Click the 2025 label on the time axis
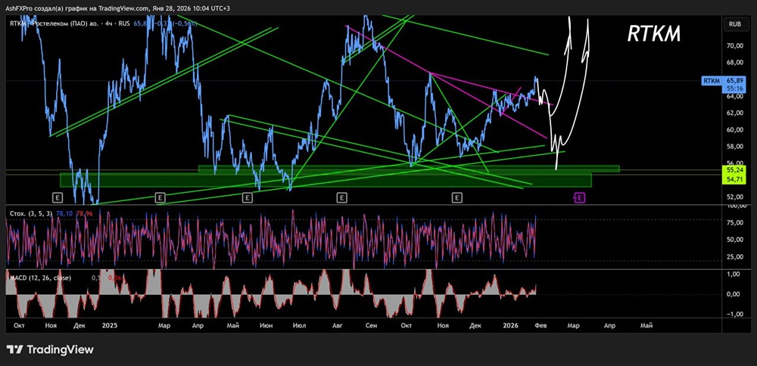757x366 pixels. [110, 325]
